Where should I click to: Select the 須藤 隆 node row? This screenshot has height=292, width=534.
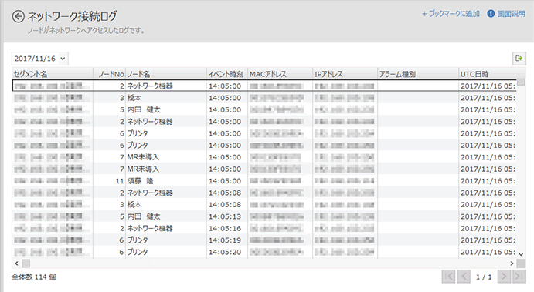[x=264, y=181]
